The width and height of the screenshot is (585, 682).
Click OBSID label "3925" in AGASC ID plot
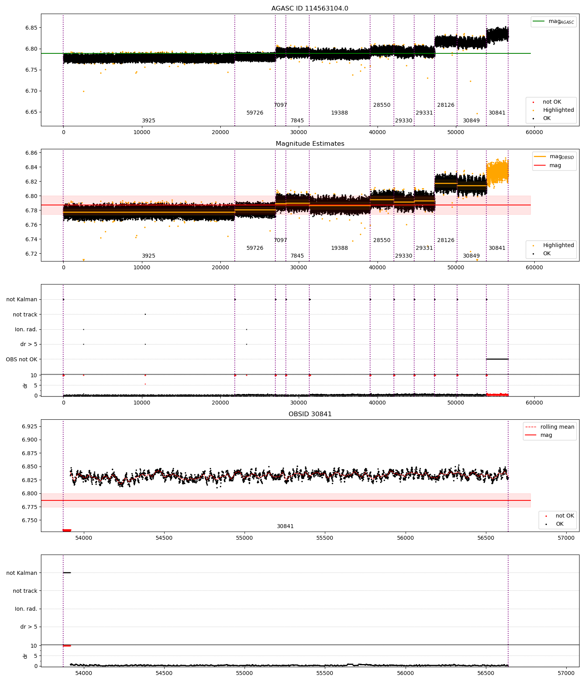click(149, 121)
